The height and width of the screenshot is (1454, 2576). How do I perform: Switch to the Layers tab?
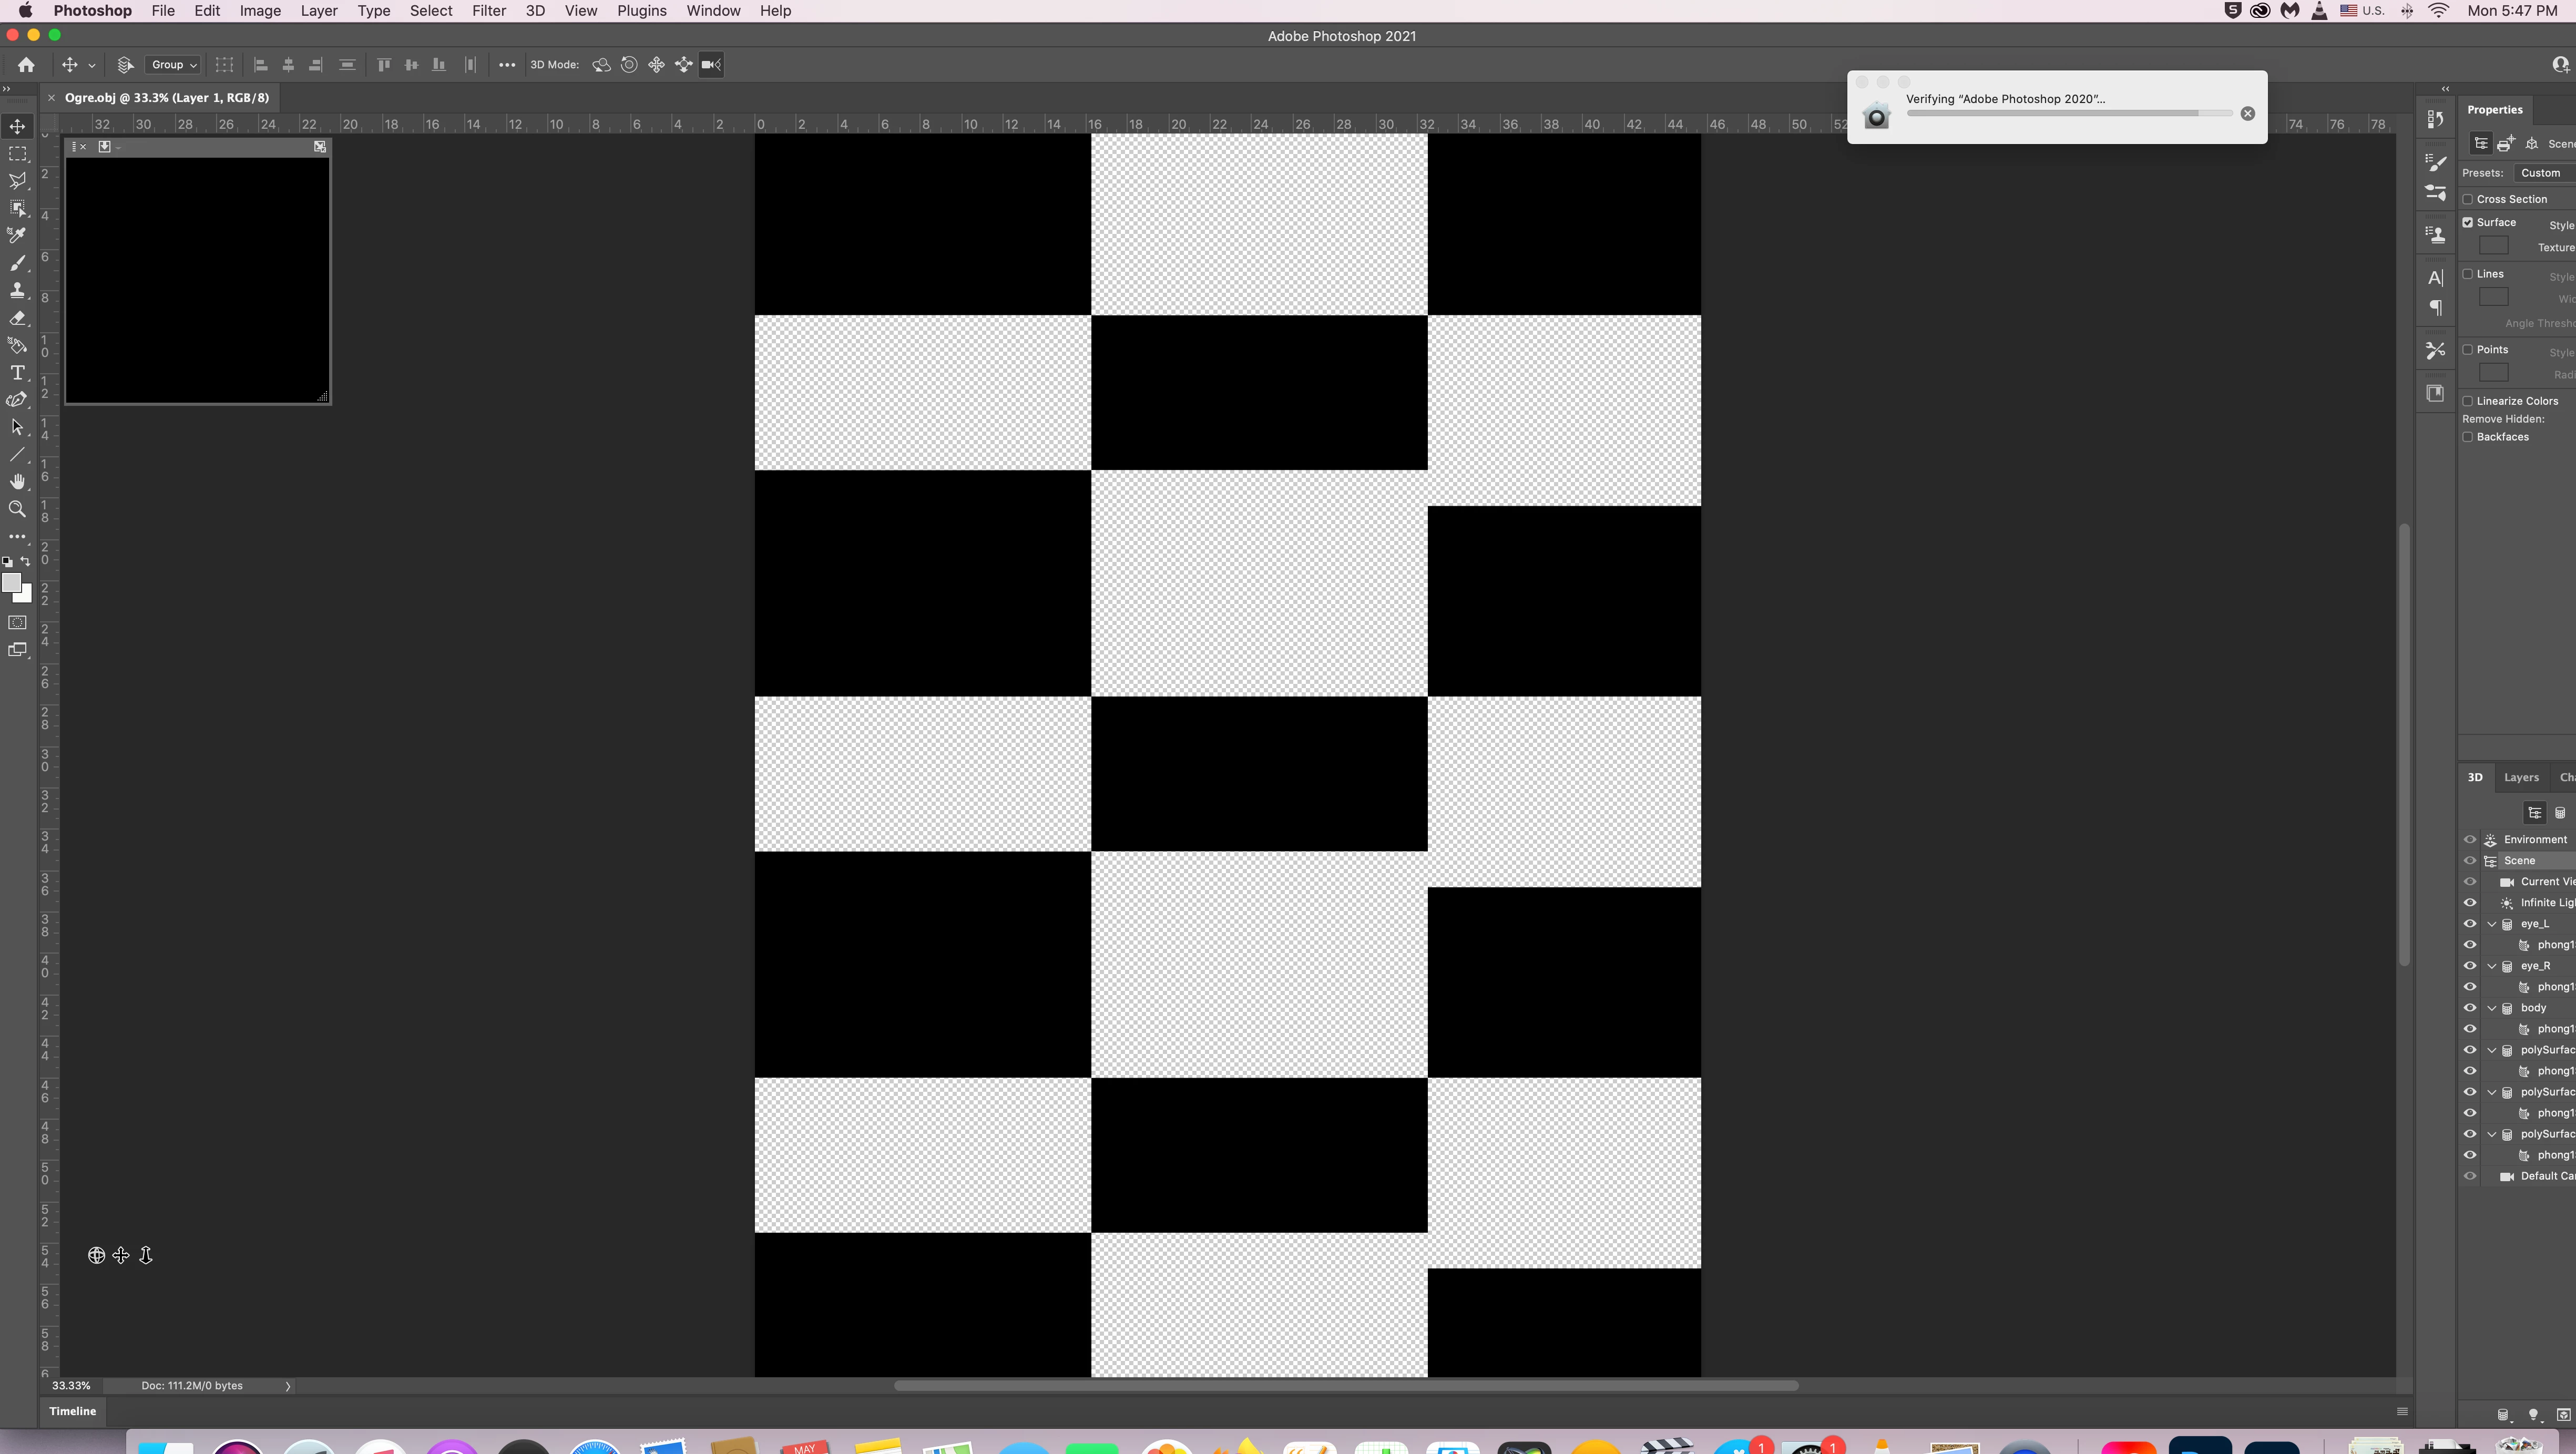[2521, 777]
